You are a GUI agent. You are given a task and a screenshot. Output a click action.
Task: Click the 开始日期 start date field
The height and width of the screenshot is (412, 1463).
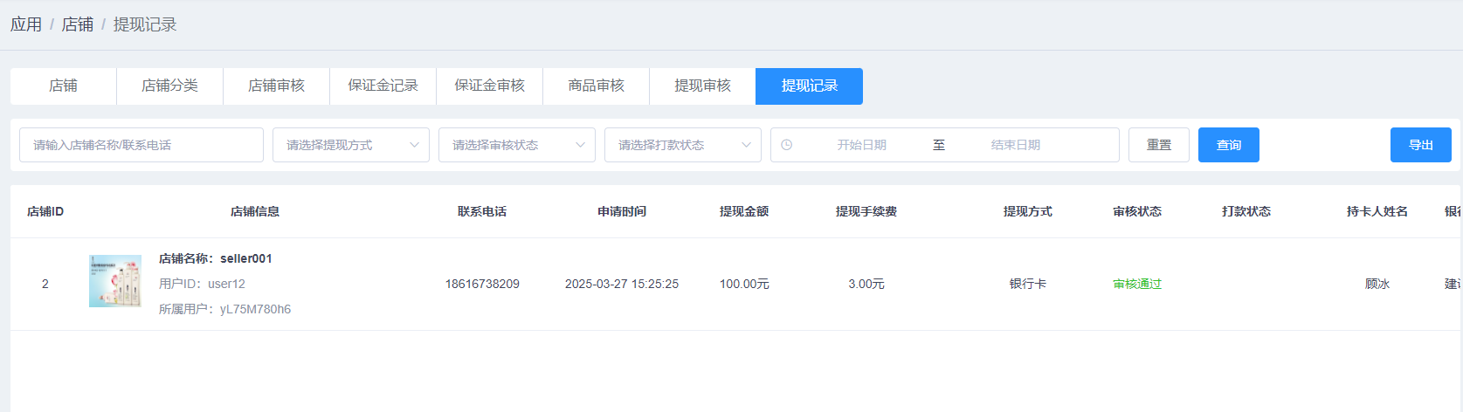click(x=861, y=145)
